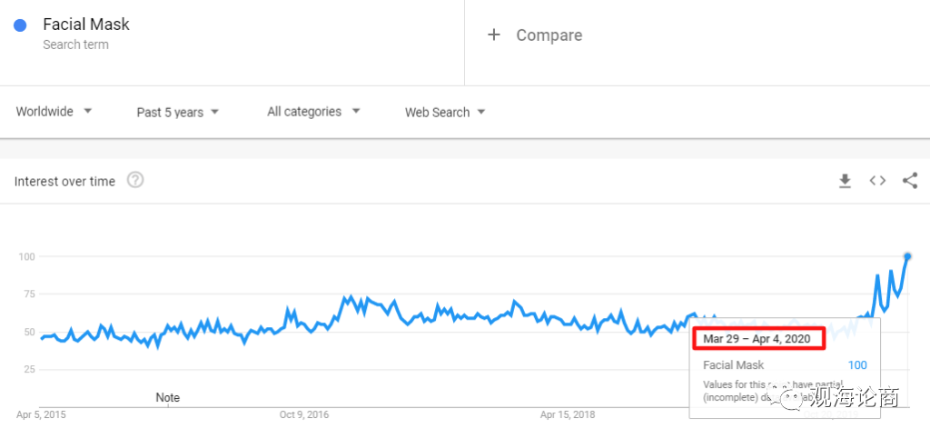The height and width of the screenshot is (438, 930).
Task: Click the Interest over time heading
Action: pos(64,182)
